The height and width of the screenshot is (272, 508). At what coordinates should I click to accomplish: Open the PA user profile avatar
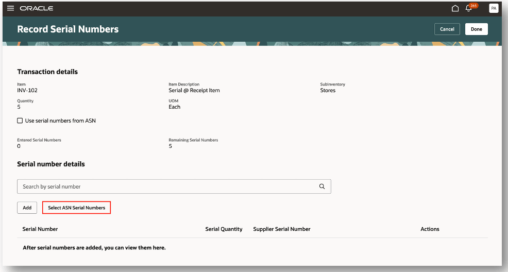point(494,8)
